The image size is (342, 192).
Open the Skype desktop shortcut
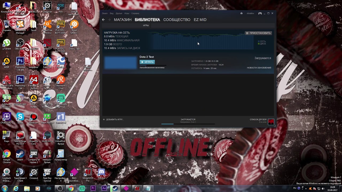[20, 118]
